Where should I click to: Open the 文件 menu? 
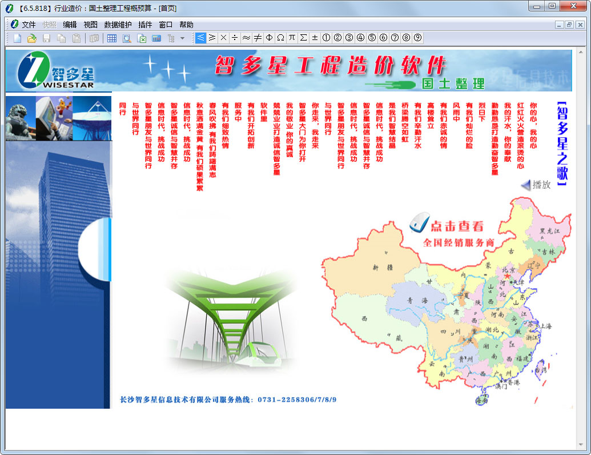click(x=29, y=25)
